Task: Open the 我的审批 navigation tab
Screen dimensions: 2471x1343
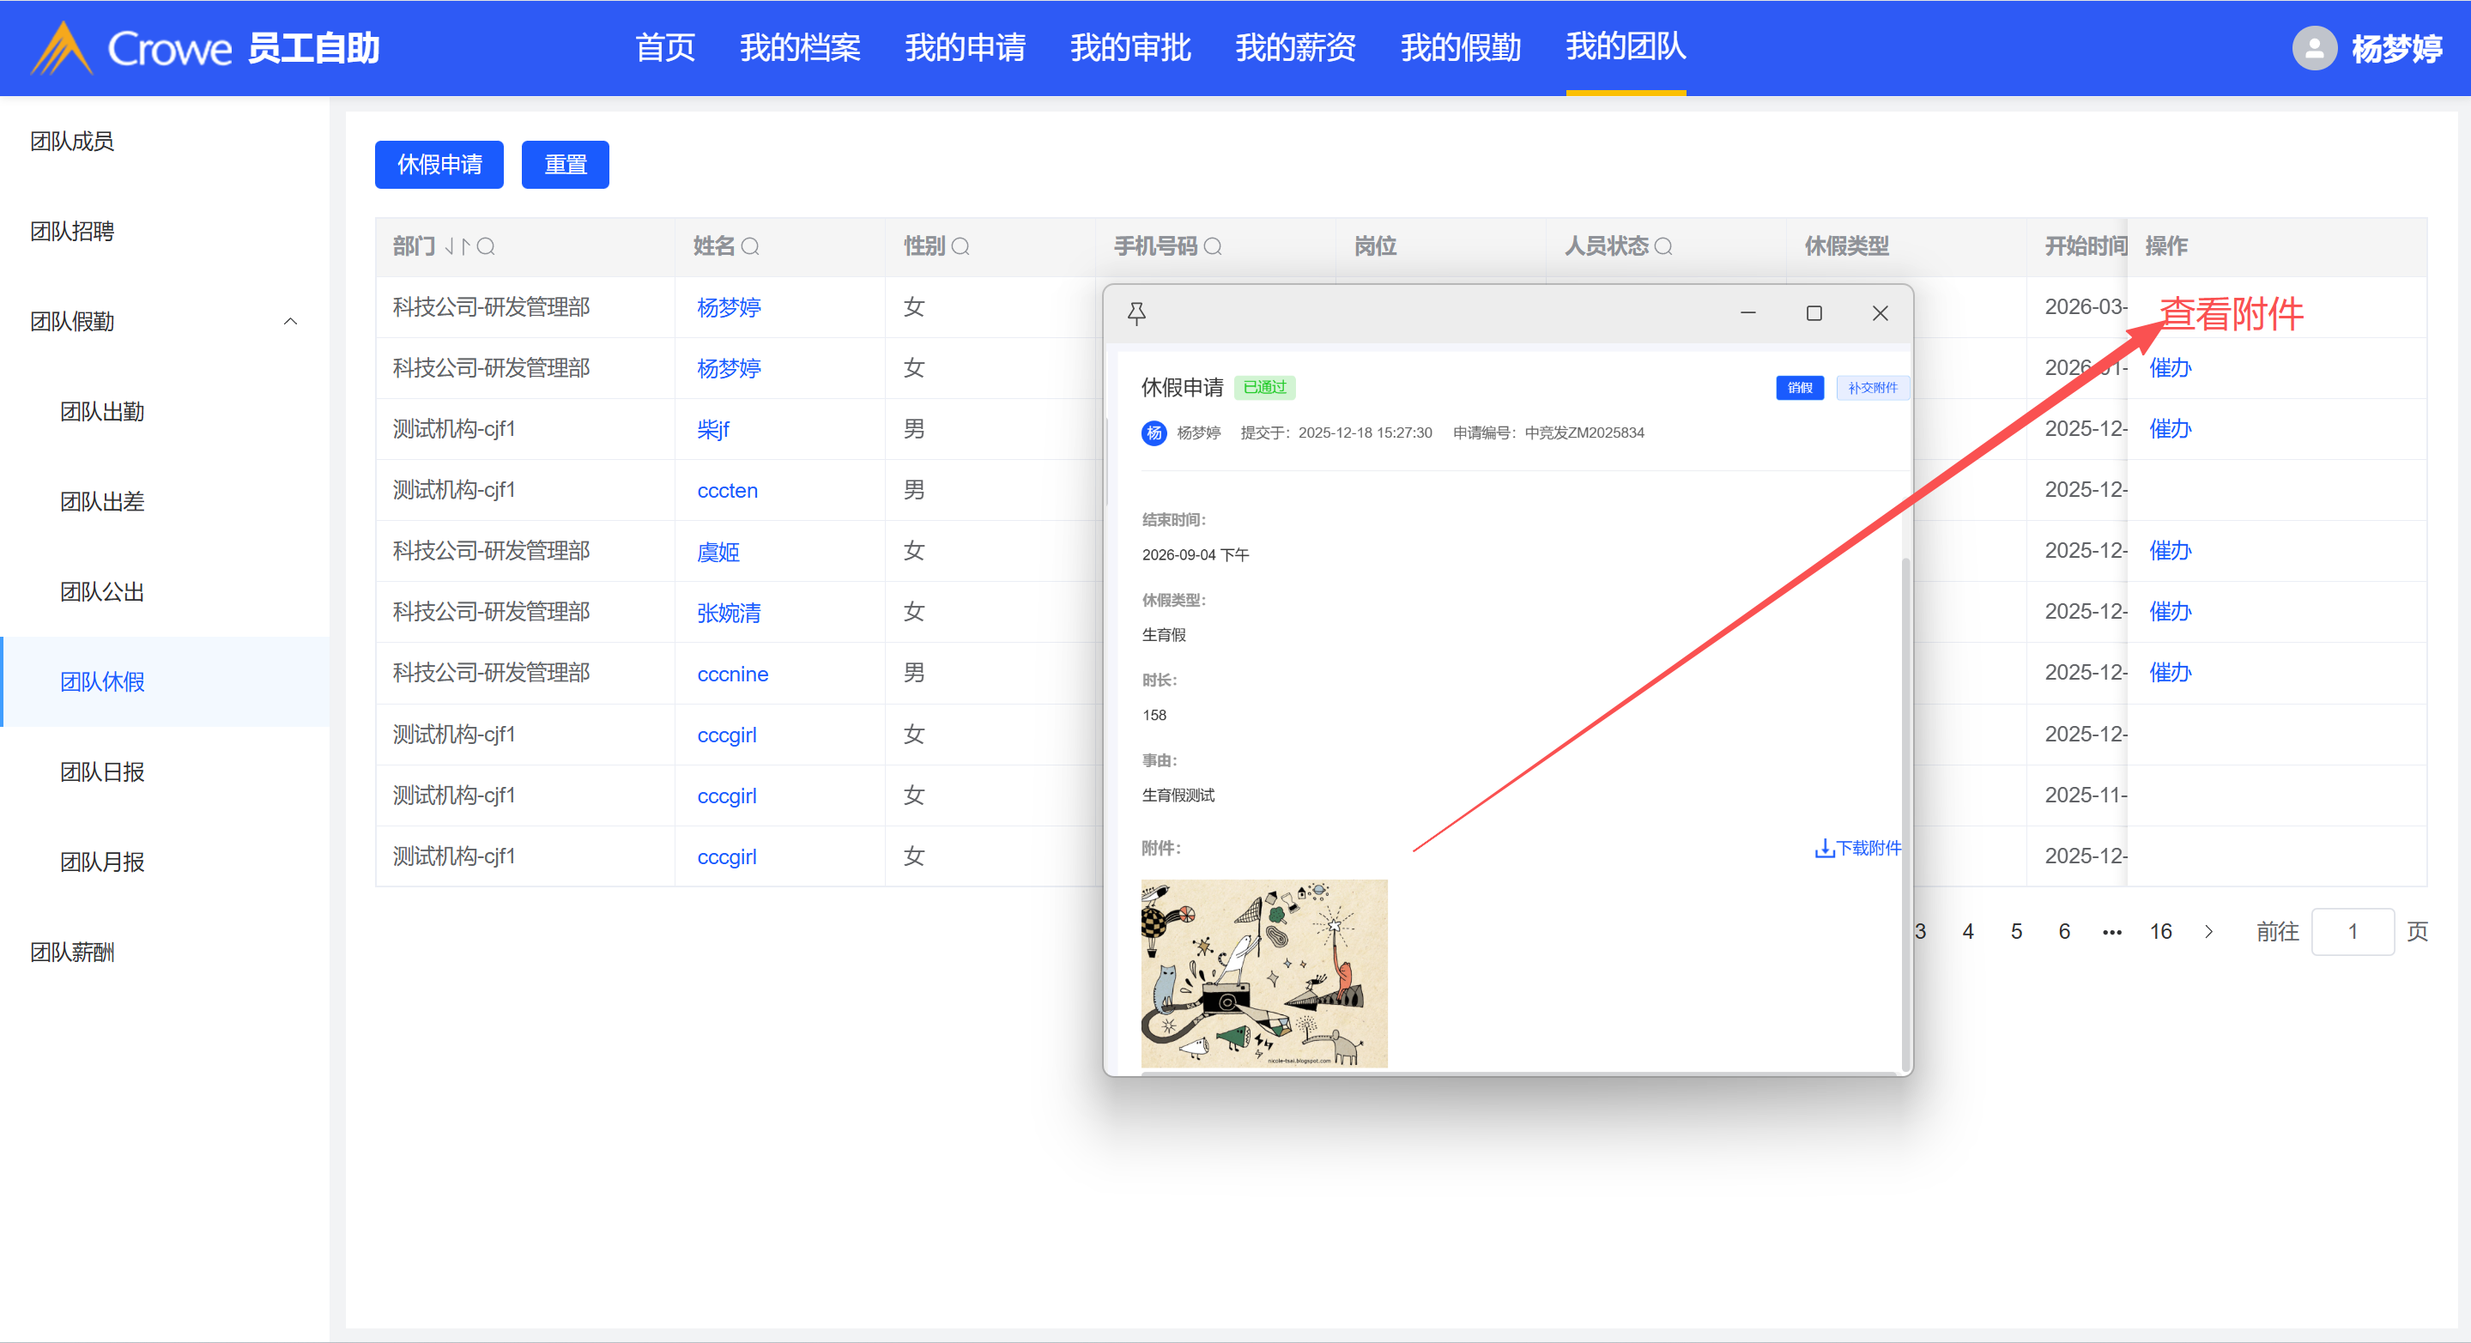Action: point(1130,48)
